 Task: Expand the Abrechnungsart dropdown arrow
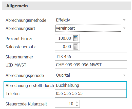(x=124, y=28)
